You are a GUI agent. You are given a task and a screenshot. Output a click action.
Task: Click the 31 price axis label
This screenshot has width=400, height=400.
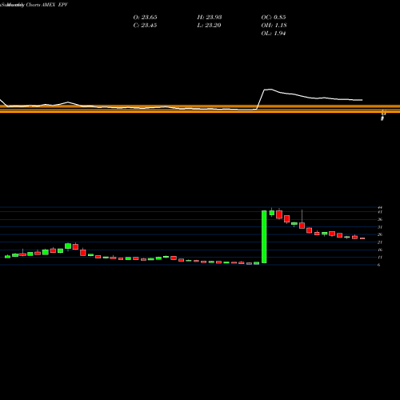tap(380, 227)
